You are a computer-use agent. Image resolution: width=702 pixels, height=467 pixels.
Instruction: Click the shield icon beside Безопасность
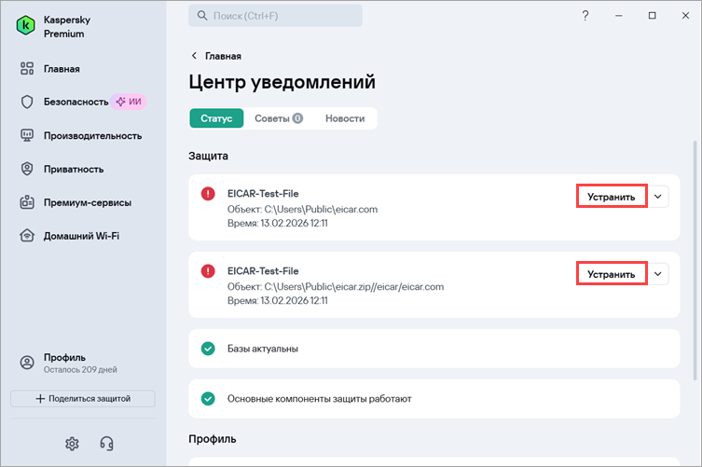27,103
